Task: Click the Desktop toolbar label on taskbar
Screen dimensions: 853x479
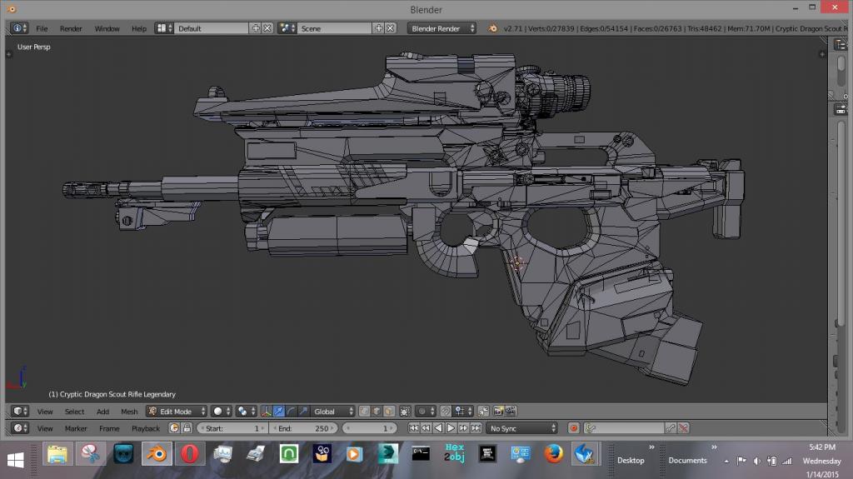Action: (x=631, y=460)
